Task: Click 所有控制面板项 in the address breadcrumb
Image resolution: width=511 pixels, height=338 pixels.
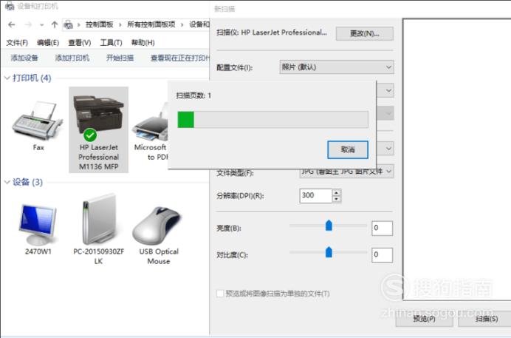Action: coord(151,25)
